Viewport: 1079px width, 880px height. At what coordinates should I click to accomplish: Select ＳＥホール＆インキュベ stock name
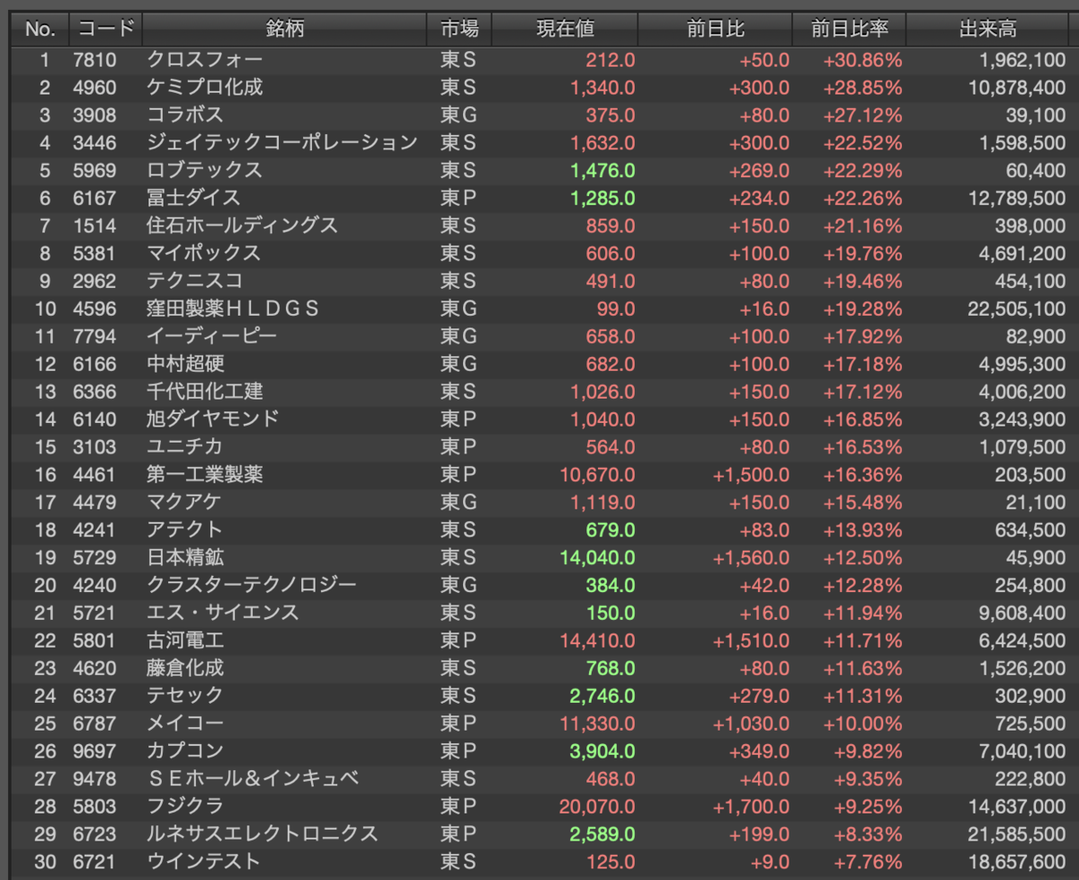[x=253, y=777]
